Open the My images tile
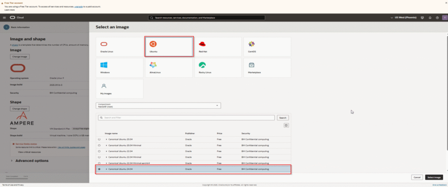The height and width of the screenshot is (187, 448). click(x=119, y=88)
